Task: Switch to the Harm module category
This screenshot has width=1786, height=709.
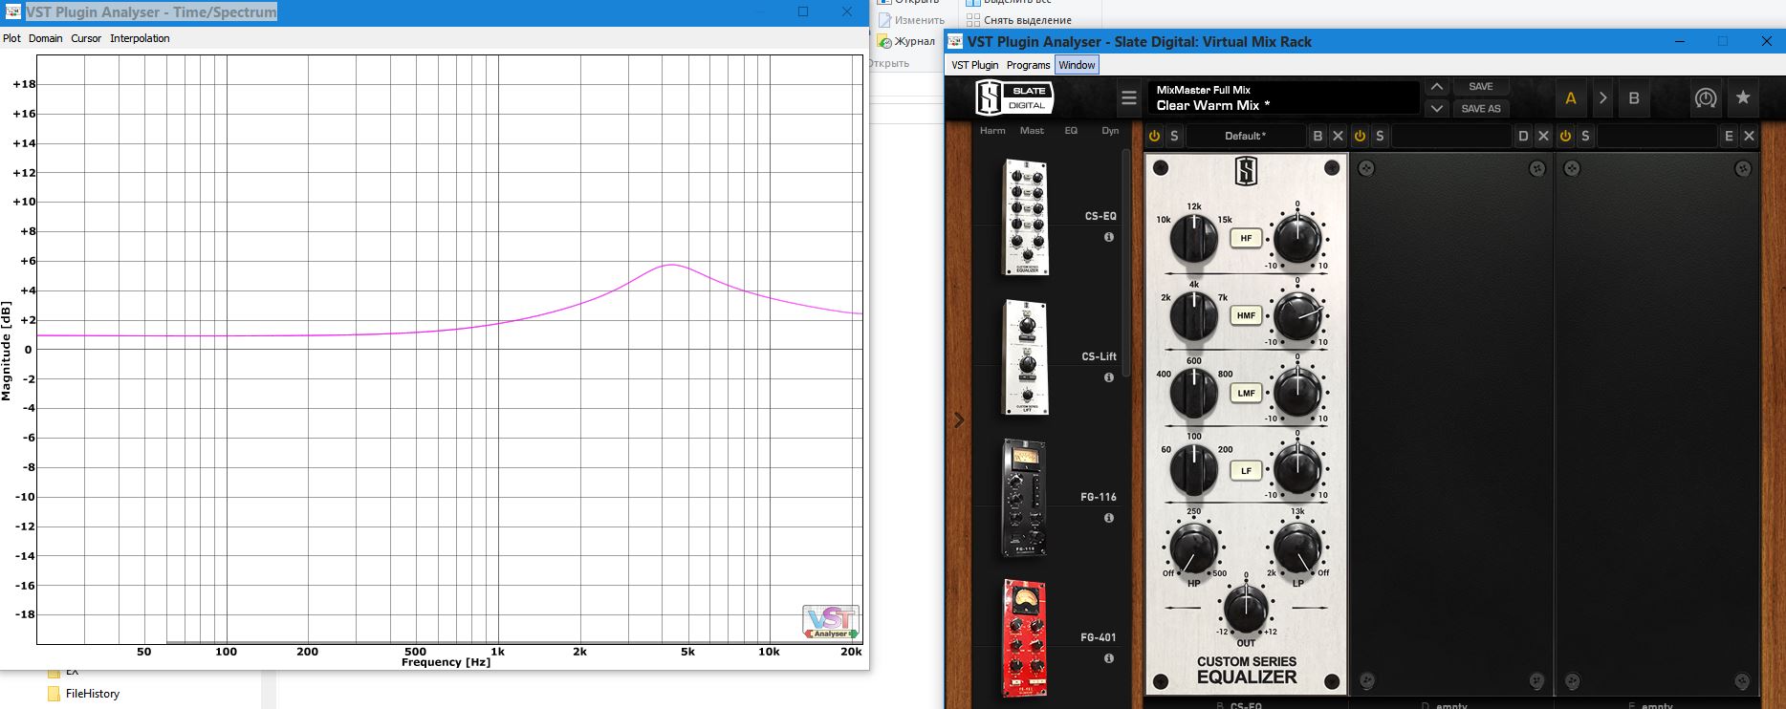Action: (x=992, y=131)
